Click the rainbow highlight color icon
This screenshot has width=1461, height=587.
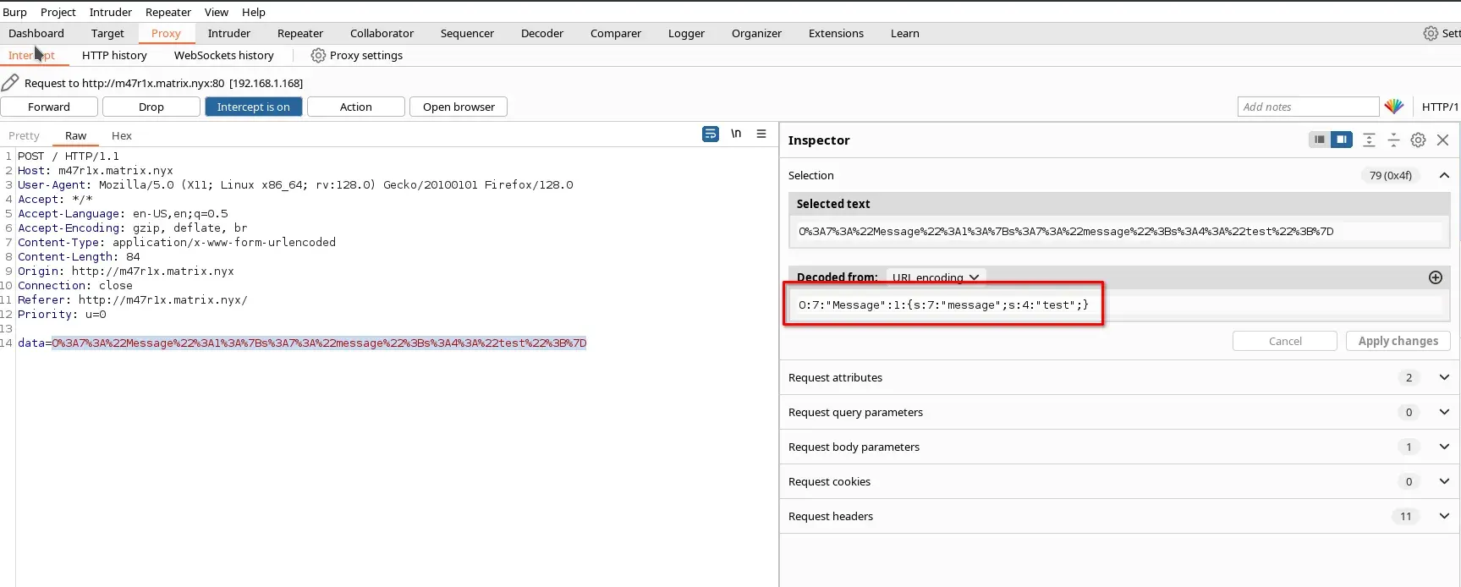point(1394,107)
